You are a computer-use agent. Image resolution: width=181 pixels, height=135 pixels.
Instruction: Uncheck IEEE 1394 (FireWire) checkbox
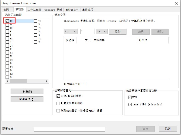[x=130, y=104]
